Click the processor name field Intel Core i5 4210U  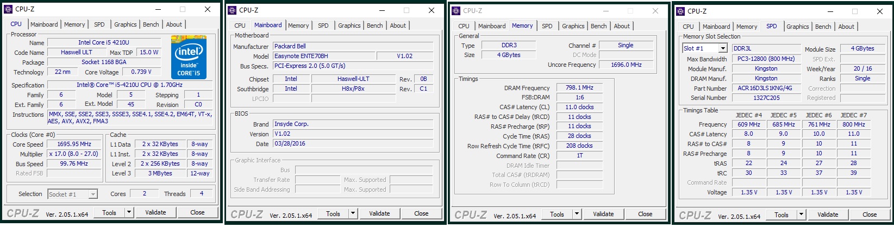tap(104, 42)
